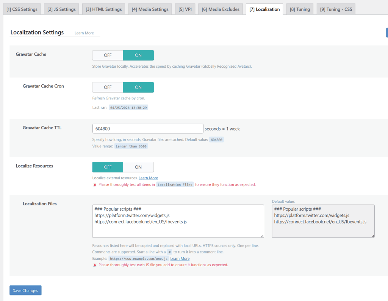Select the Tuning - CSS tab
388x301 pixels.
point(336,9)
